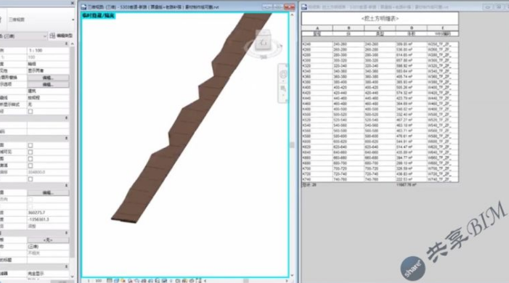Collapse the section above the 完全显示 phase filter row
This screenshot has width=509, height=283.
(67, 267)
